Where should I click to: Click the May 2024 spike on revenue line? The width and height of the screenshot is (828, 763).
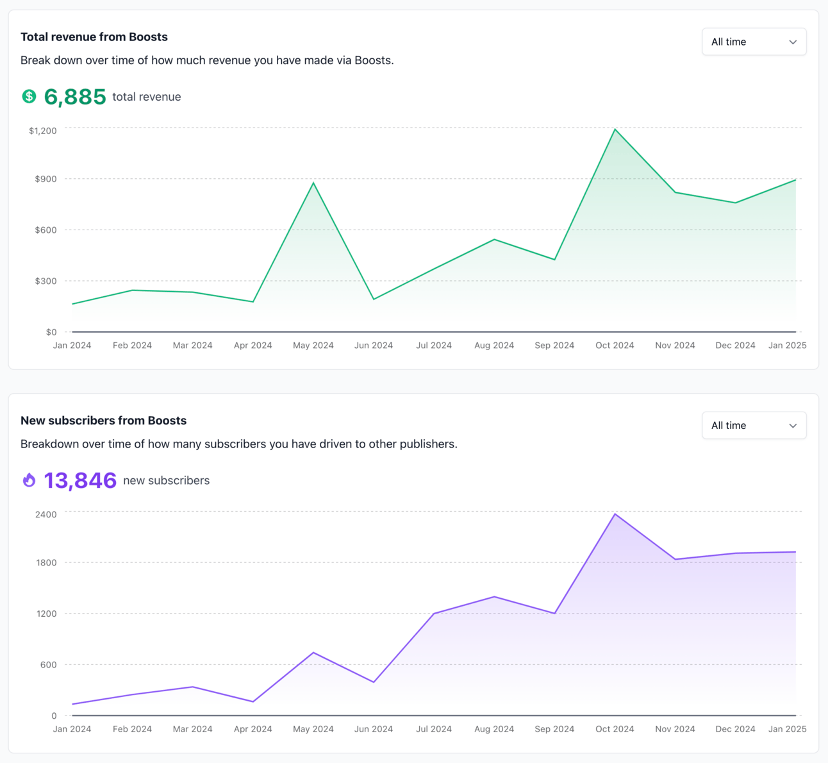point(313,183)
